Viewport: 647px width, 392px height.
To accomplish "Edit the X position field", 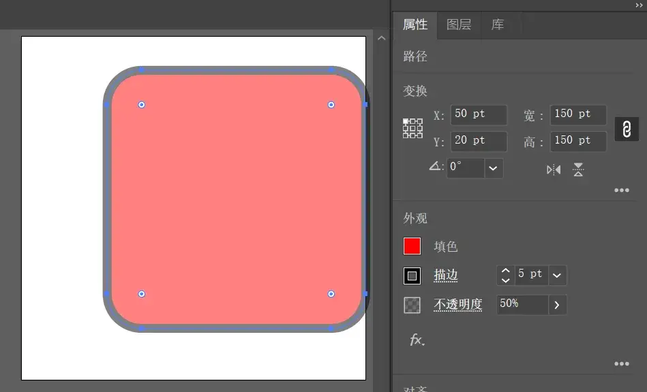I will coord(479,115).
